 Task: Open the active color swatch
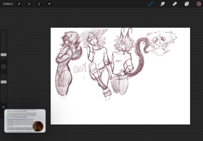point(199,4)
